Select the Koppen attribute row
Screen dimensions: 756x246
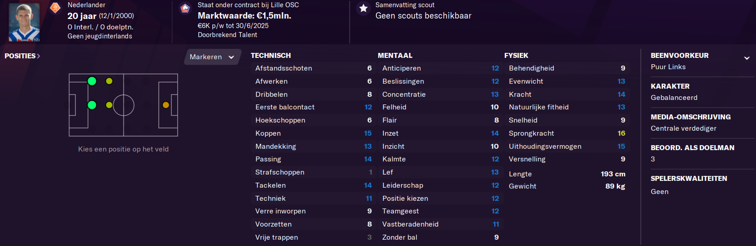(x=313, y=133)
